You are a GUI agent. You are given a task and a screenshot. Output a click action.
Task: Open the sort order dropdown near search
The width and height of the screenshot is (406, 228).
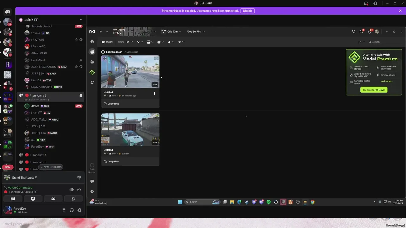(361, 42)
